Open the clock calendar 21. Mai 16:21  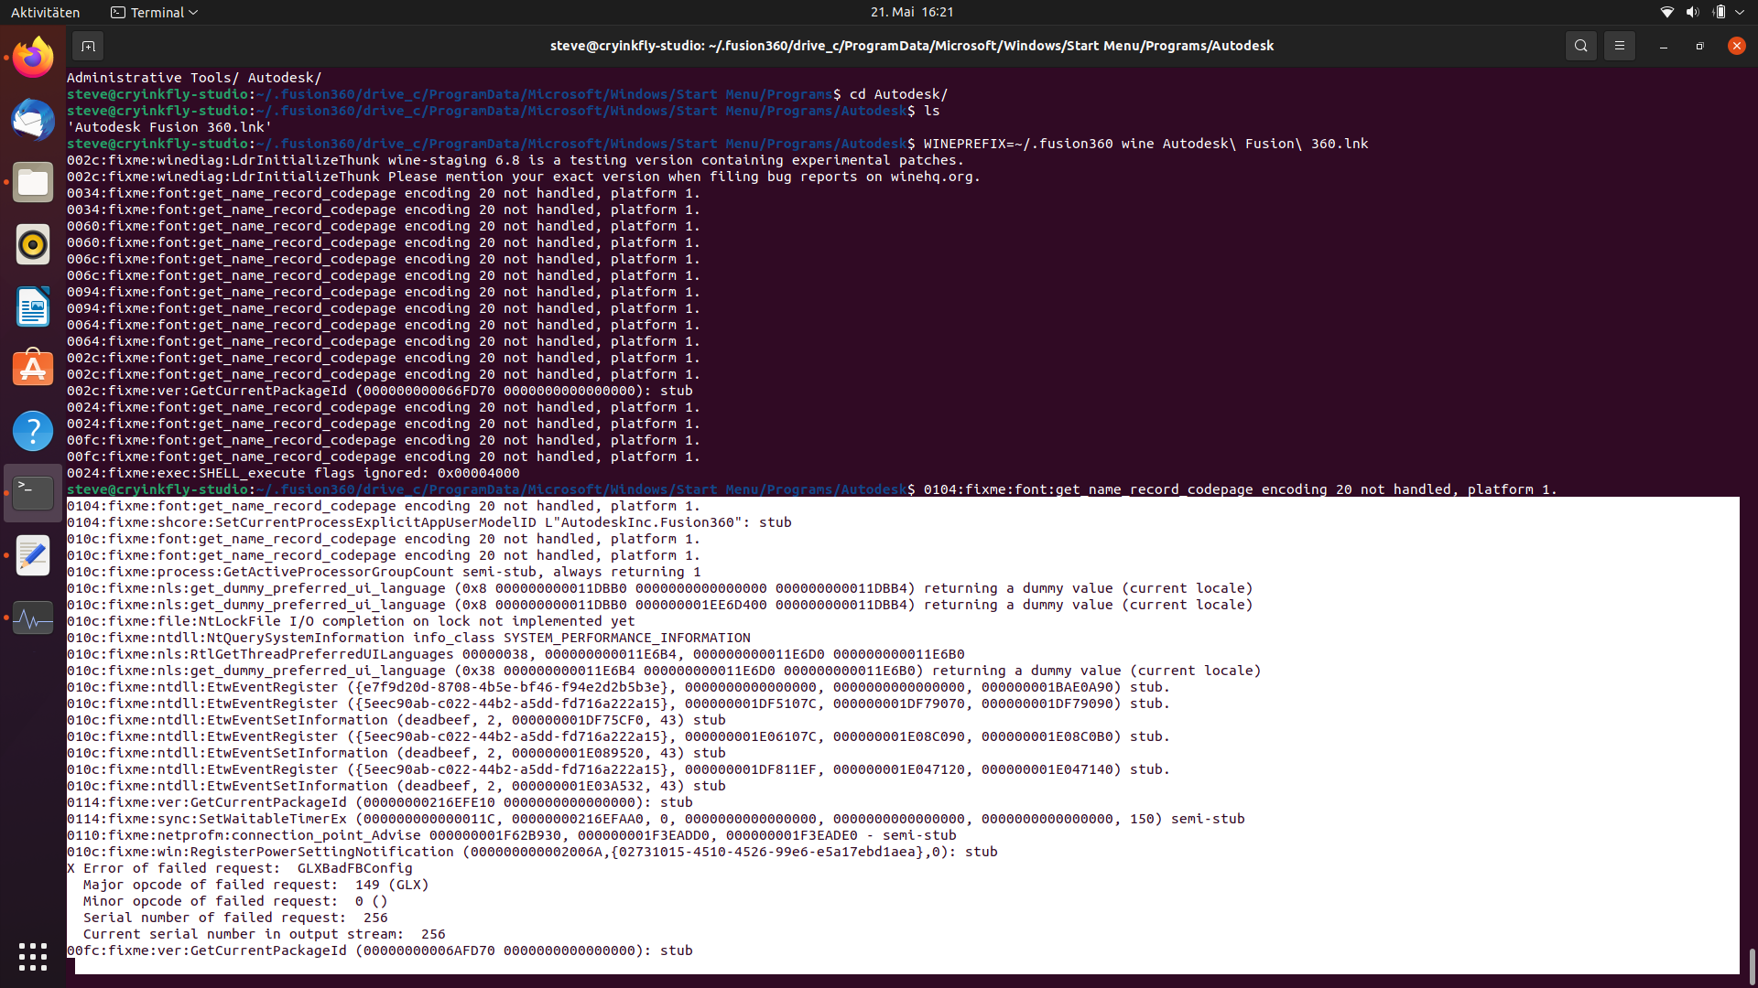tap(911, 12)
